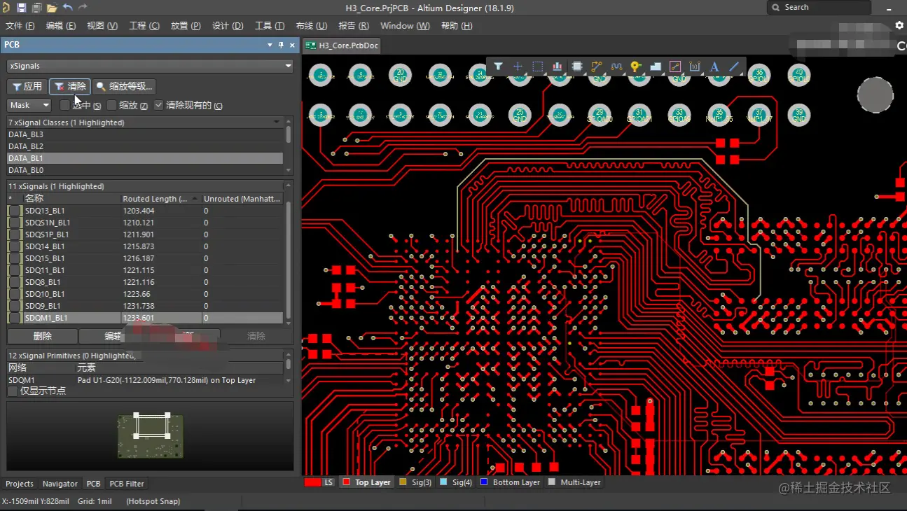Image resolution: width=907 pixels, height=511 pixels.
Task: Select the Top Layer tab
Action: pyautogui.click(x=366, y=482)
